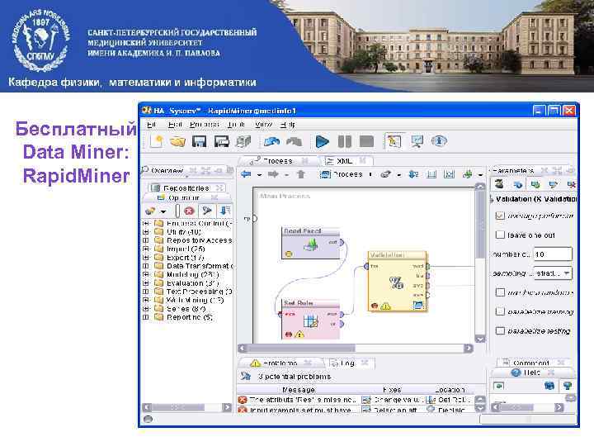
Task: Save the process with the floppy icon
Action: (200, 142)
